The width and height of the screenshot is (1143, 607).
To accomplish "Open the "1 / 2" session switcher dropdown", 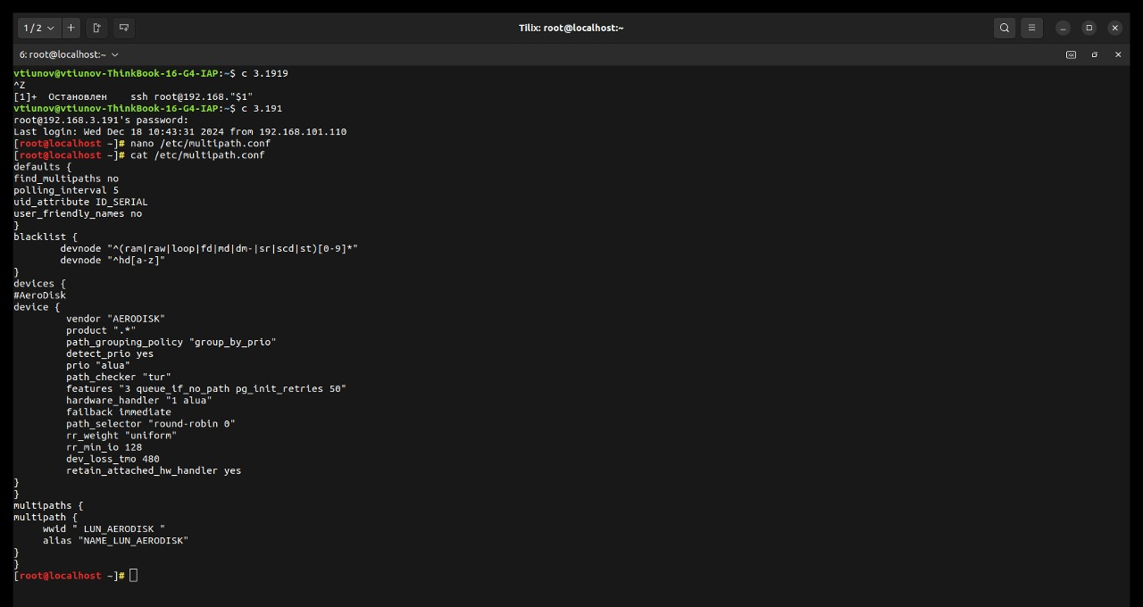I will point(39,28).
